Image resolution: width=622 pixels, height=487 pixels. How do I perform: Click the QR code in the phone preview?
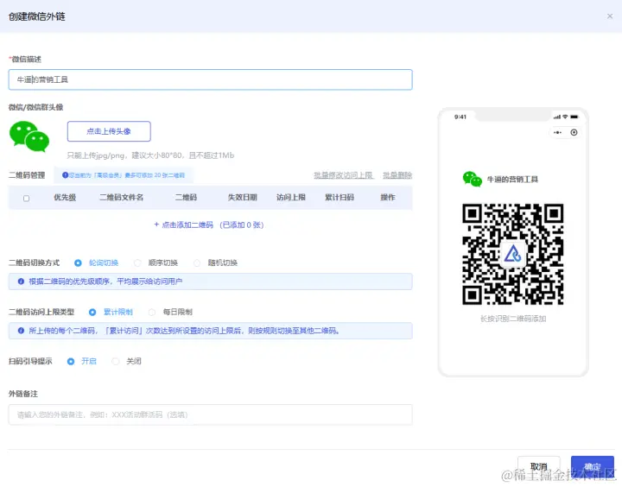point(513,254)
